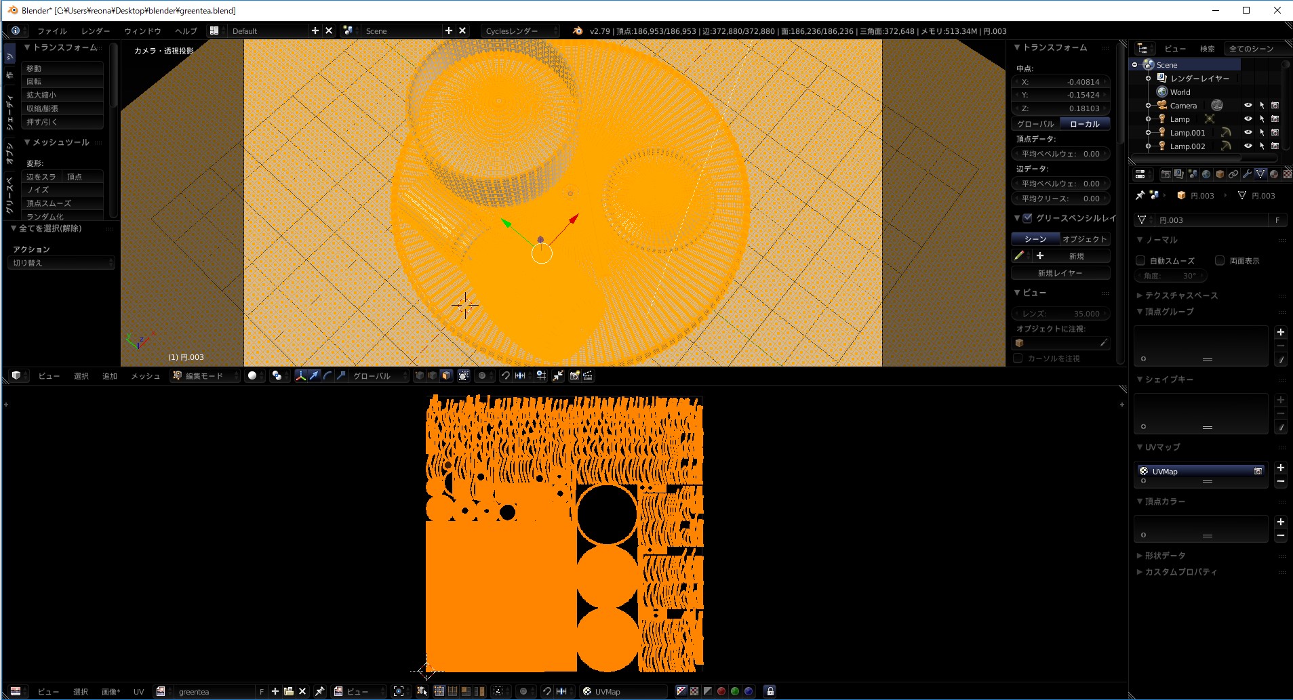Open the Object Constraints chain tab
This screenshot has height=700, width=1293.
(1233, 174)
